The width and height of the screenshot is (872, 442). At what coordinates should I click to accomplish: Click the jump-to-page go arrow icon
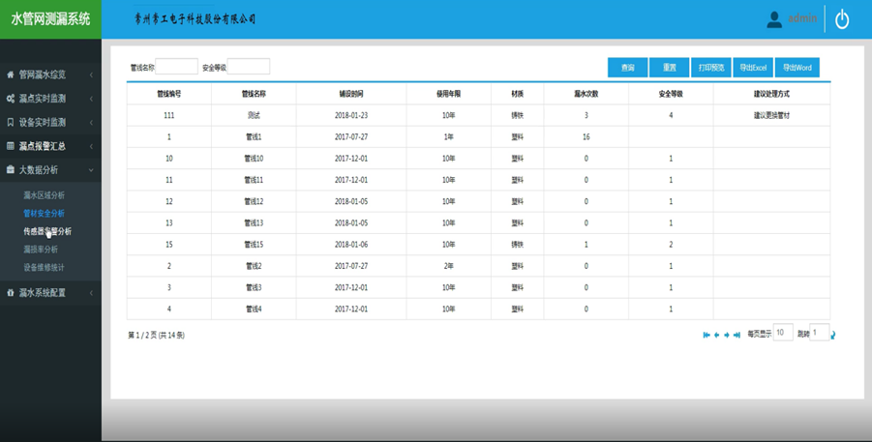click(x=833, y=335)
